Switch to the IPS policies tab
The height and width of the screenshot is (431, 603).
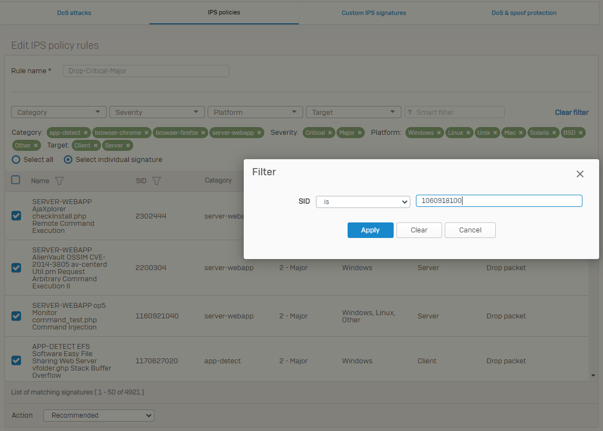[x=224, y=12]
